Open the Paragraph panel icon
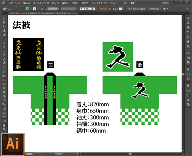 (188, 32)
